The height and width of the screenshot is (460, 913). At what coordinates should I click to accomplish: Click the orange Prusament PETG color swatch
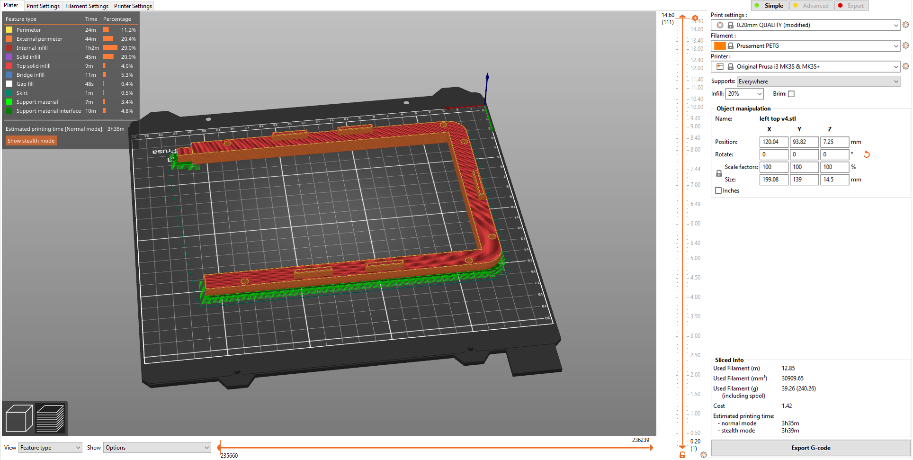click(x=720, y=45)
